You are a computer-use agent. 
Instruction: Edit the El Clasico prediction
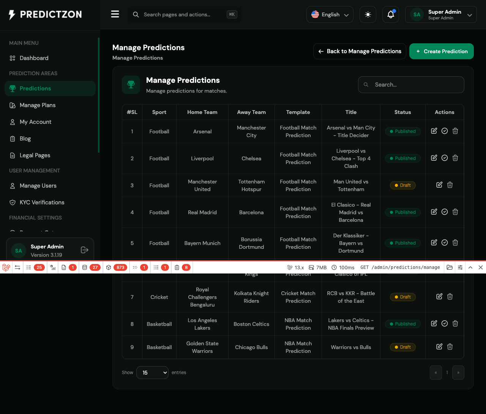[x=434, y=212]
